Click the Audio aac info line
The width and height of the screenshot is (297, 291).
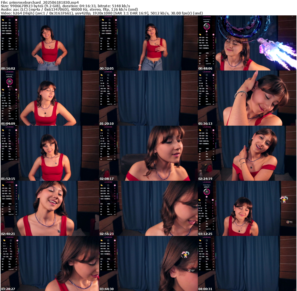[69, 10]
